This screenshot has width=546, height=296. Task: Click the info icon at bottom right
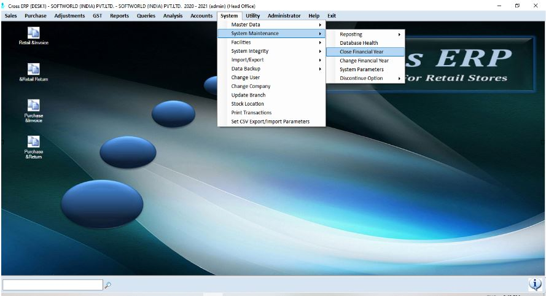535,284
